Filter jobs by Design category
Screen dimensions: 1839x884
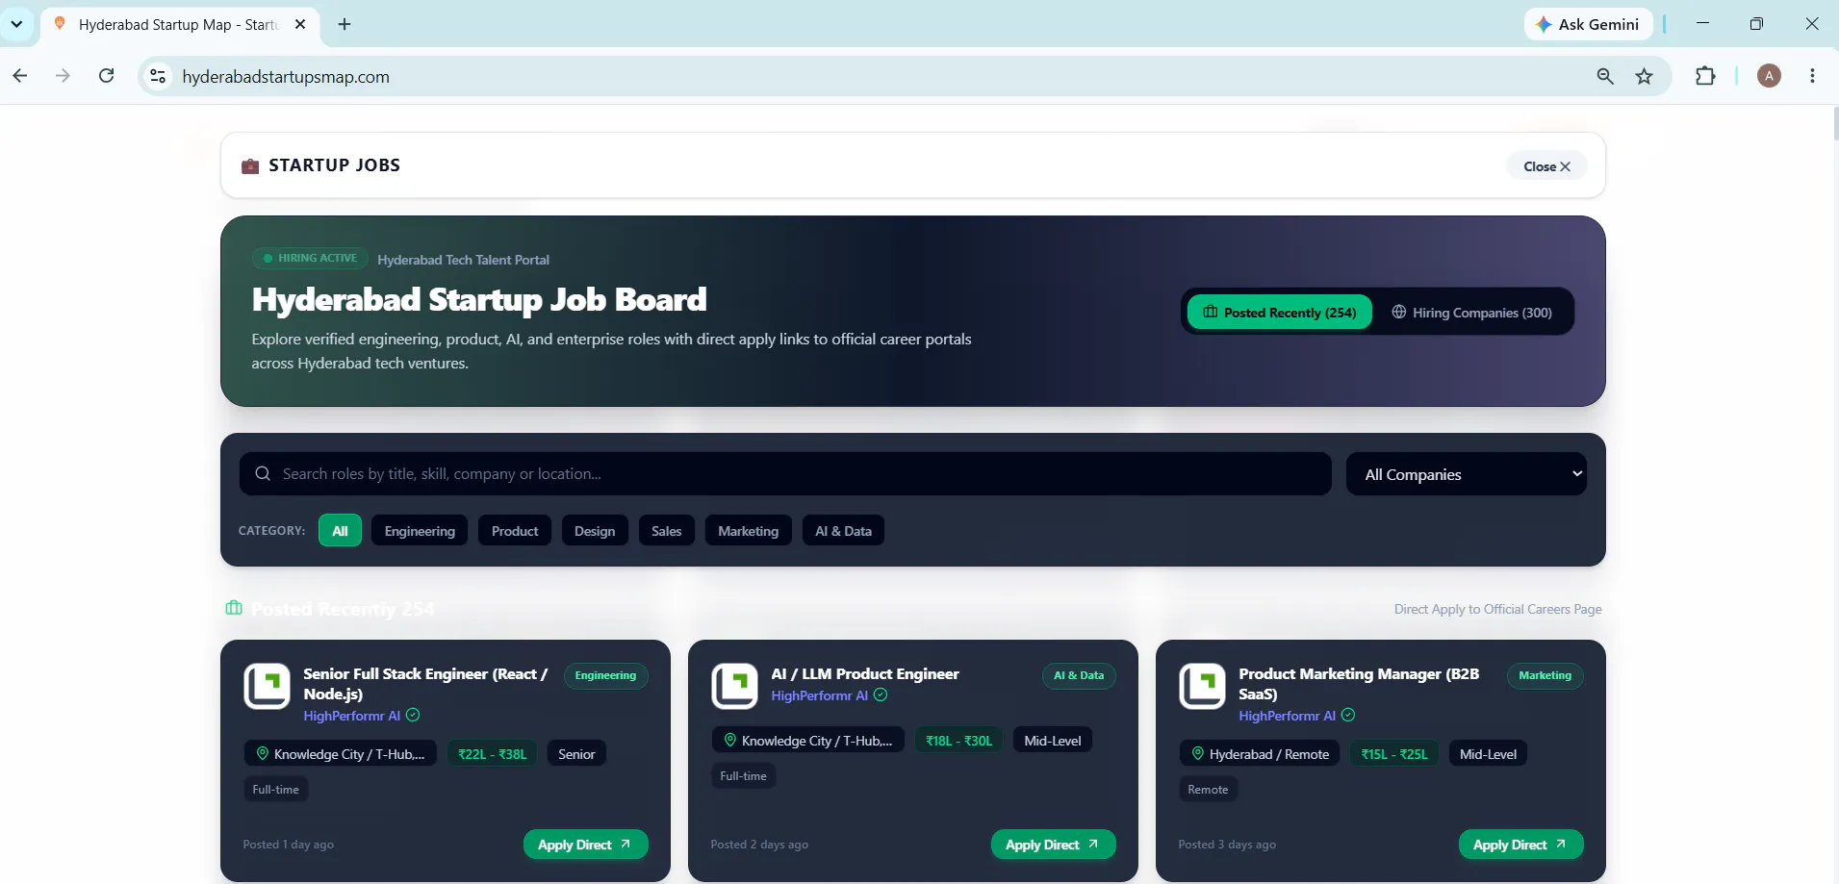595,531
